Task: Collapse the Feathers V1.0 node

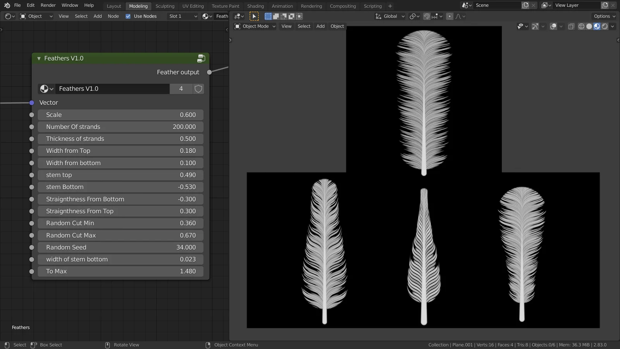Action: [x=39, y=59]
